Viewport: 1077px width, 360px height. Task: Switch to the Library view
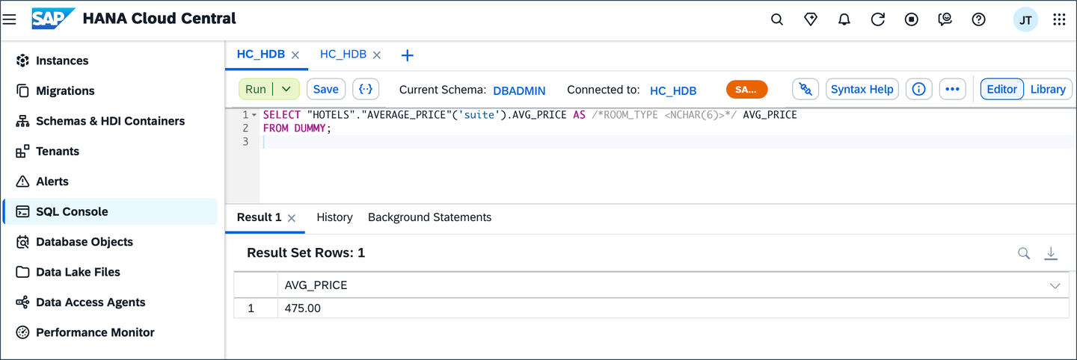[x=1047, y=89]
